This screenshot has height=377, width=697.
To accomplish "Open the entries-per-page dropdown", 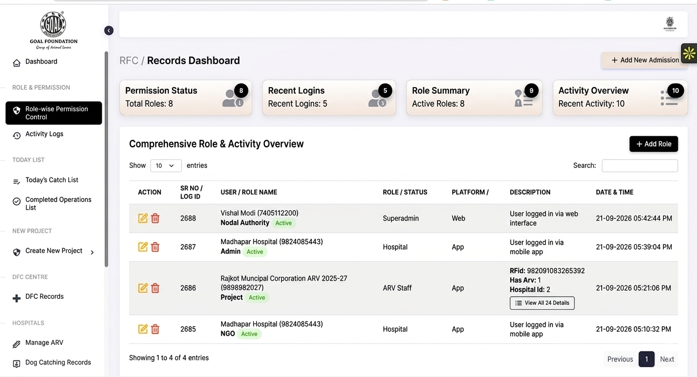I will pos(166,165).
